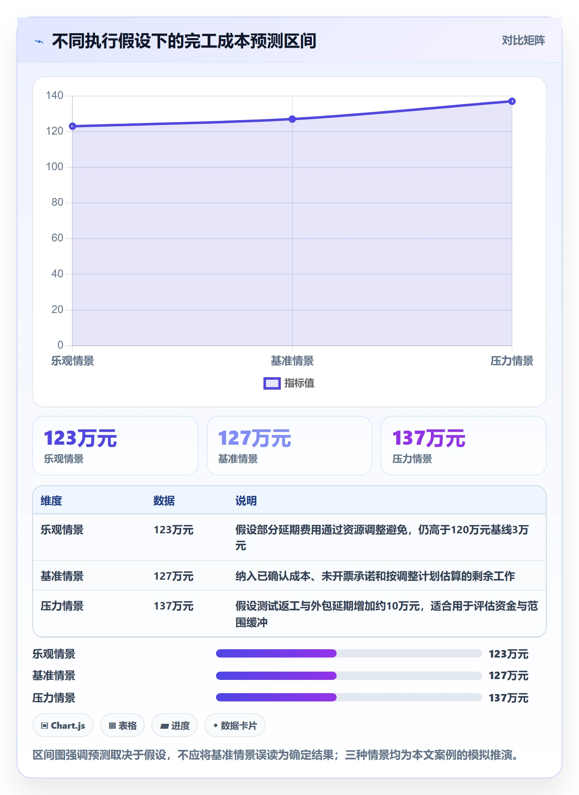Click the 说明 column header
The width and height of the screenshot is (579, 795).
point(246,501)
